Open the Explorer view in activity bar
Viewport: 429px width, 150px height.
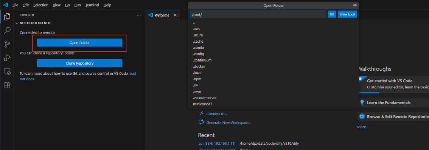point(7,17)
